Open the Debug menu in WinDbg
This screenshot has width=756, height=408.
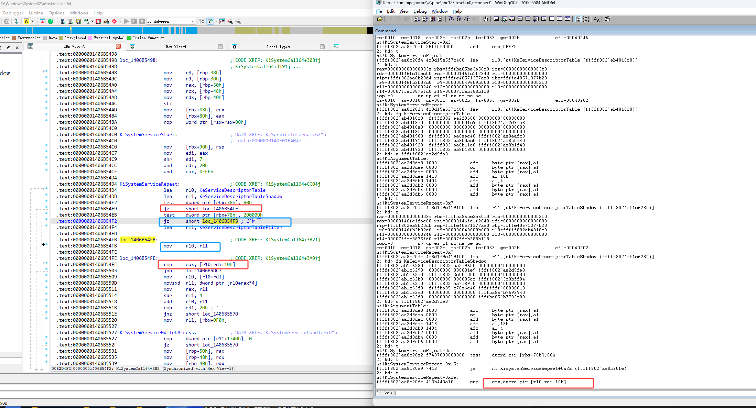point(420,11)
